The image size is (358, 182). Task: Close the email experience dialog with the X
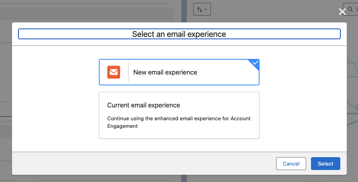342,12
